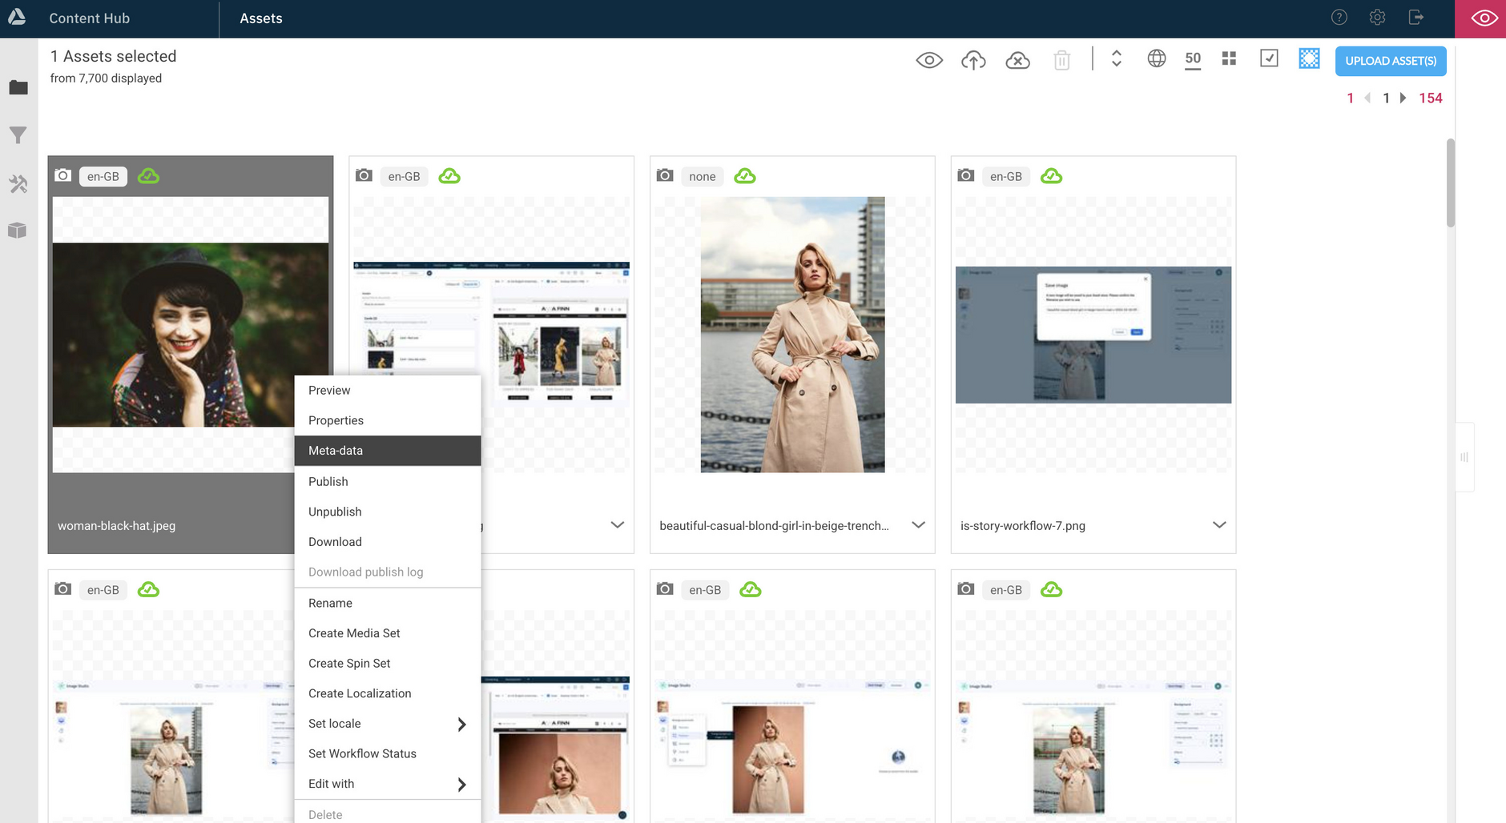This screenshot has width=1506, height=823.
Task: Expand the Edit with submenu arrow
Action: click(461, 785)
